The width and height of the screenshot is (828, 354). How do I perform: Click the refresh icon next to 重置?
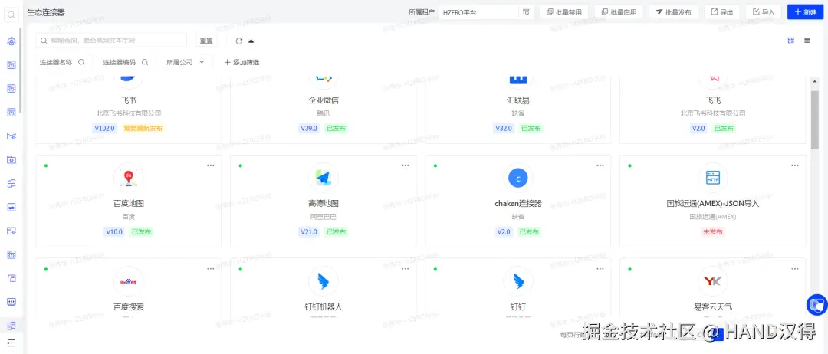pos(238,41)
